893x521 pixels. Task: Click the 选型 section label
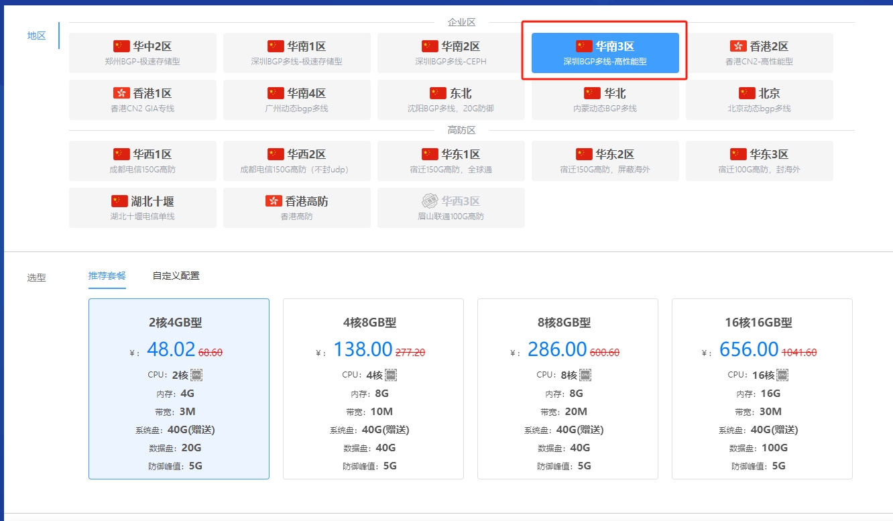[x=36, y=277]
